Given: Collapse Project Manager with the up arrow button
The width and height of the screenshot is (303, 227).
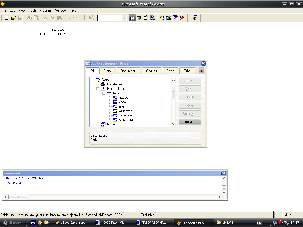Looking at the screenshot, I should (201, 71).
